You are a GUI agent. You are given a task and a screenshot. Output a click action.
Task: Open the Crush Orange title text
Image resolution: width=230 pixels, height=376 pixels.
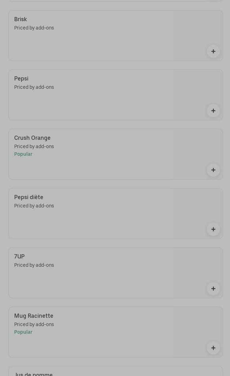[32, 138]
